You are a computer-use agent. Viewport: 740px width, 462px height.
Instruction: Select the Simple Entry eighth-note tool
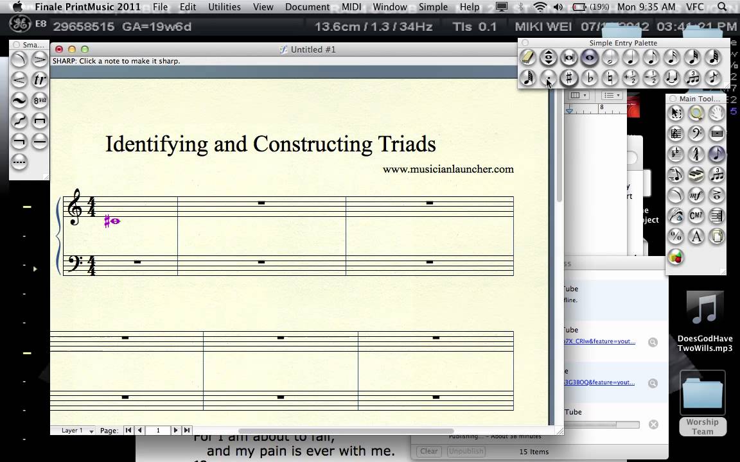(x=716, y=154)
